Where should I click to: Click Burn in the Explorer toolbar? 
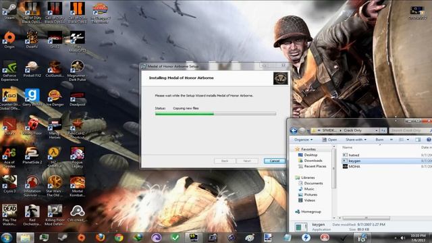[379, 140]
